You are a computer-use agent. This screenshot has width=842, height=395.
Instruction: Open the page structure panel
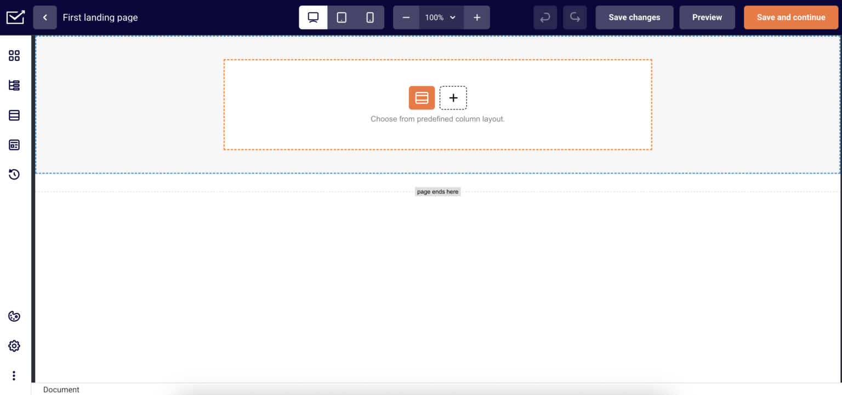[x=14, y=85]
